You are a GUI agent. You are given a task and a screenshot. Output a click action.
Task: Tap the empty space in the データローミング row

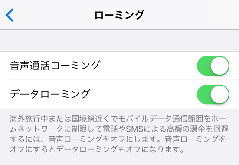pyautogui.click(x=143, y=95)
